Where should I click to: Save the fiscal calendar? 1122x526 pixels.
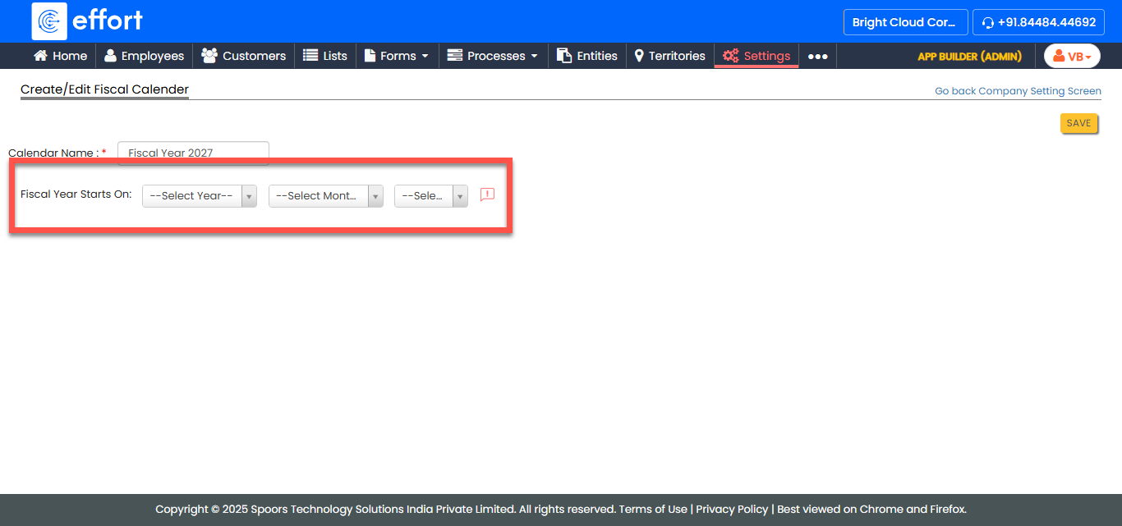point(1078,123)
